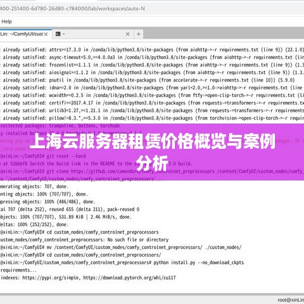Open a new launcher tab with plus
The width and height of the screenshot is (304, 304).
pyautogui.click(x=139, y=34)
